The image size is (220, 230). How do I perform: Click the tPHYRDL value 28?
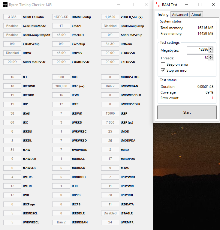(x=110, y=195)
